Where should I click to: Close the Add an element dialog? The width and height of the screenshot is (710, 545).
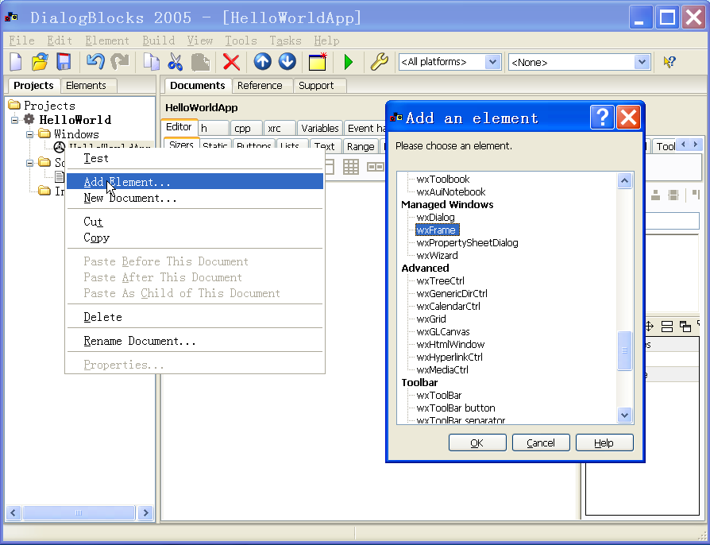click(628, 118)
